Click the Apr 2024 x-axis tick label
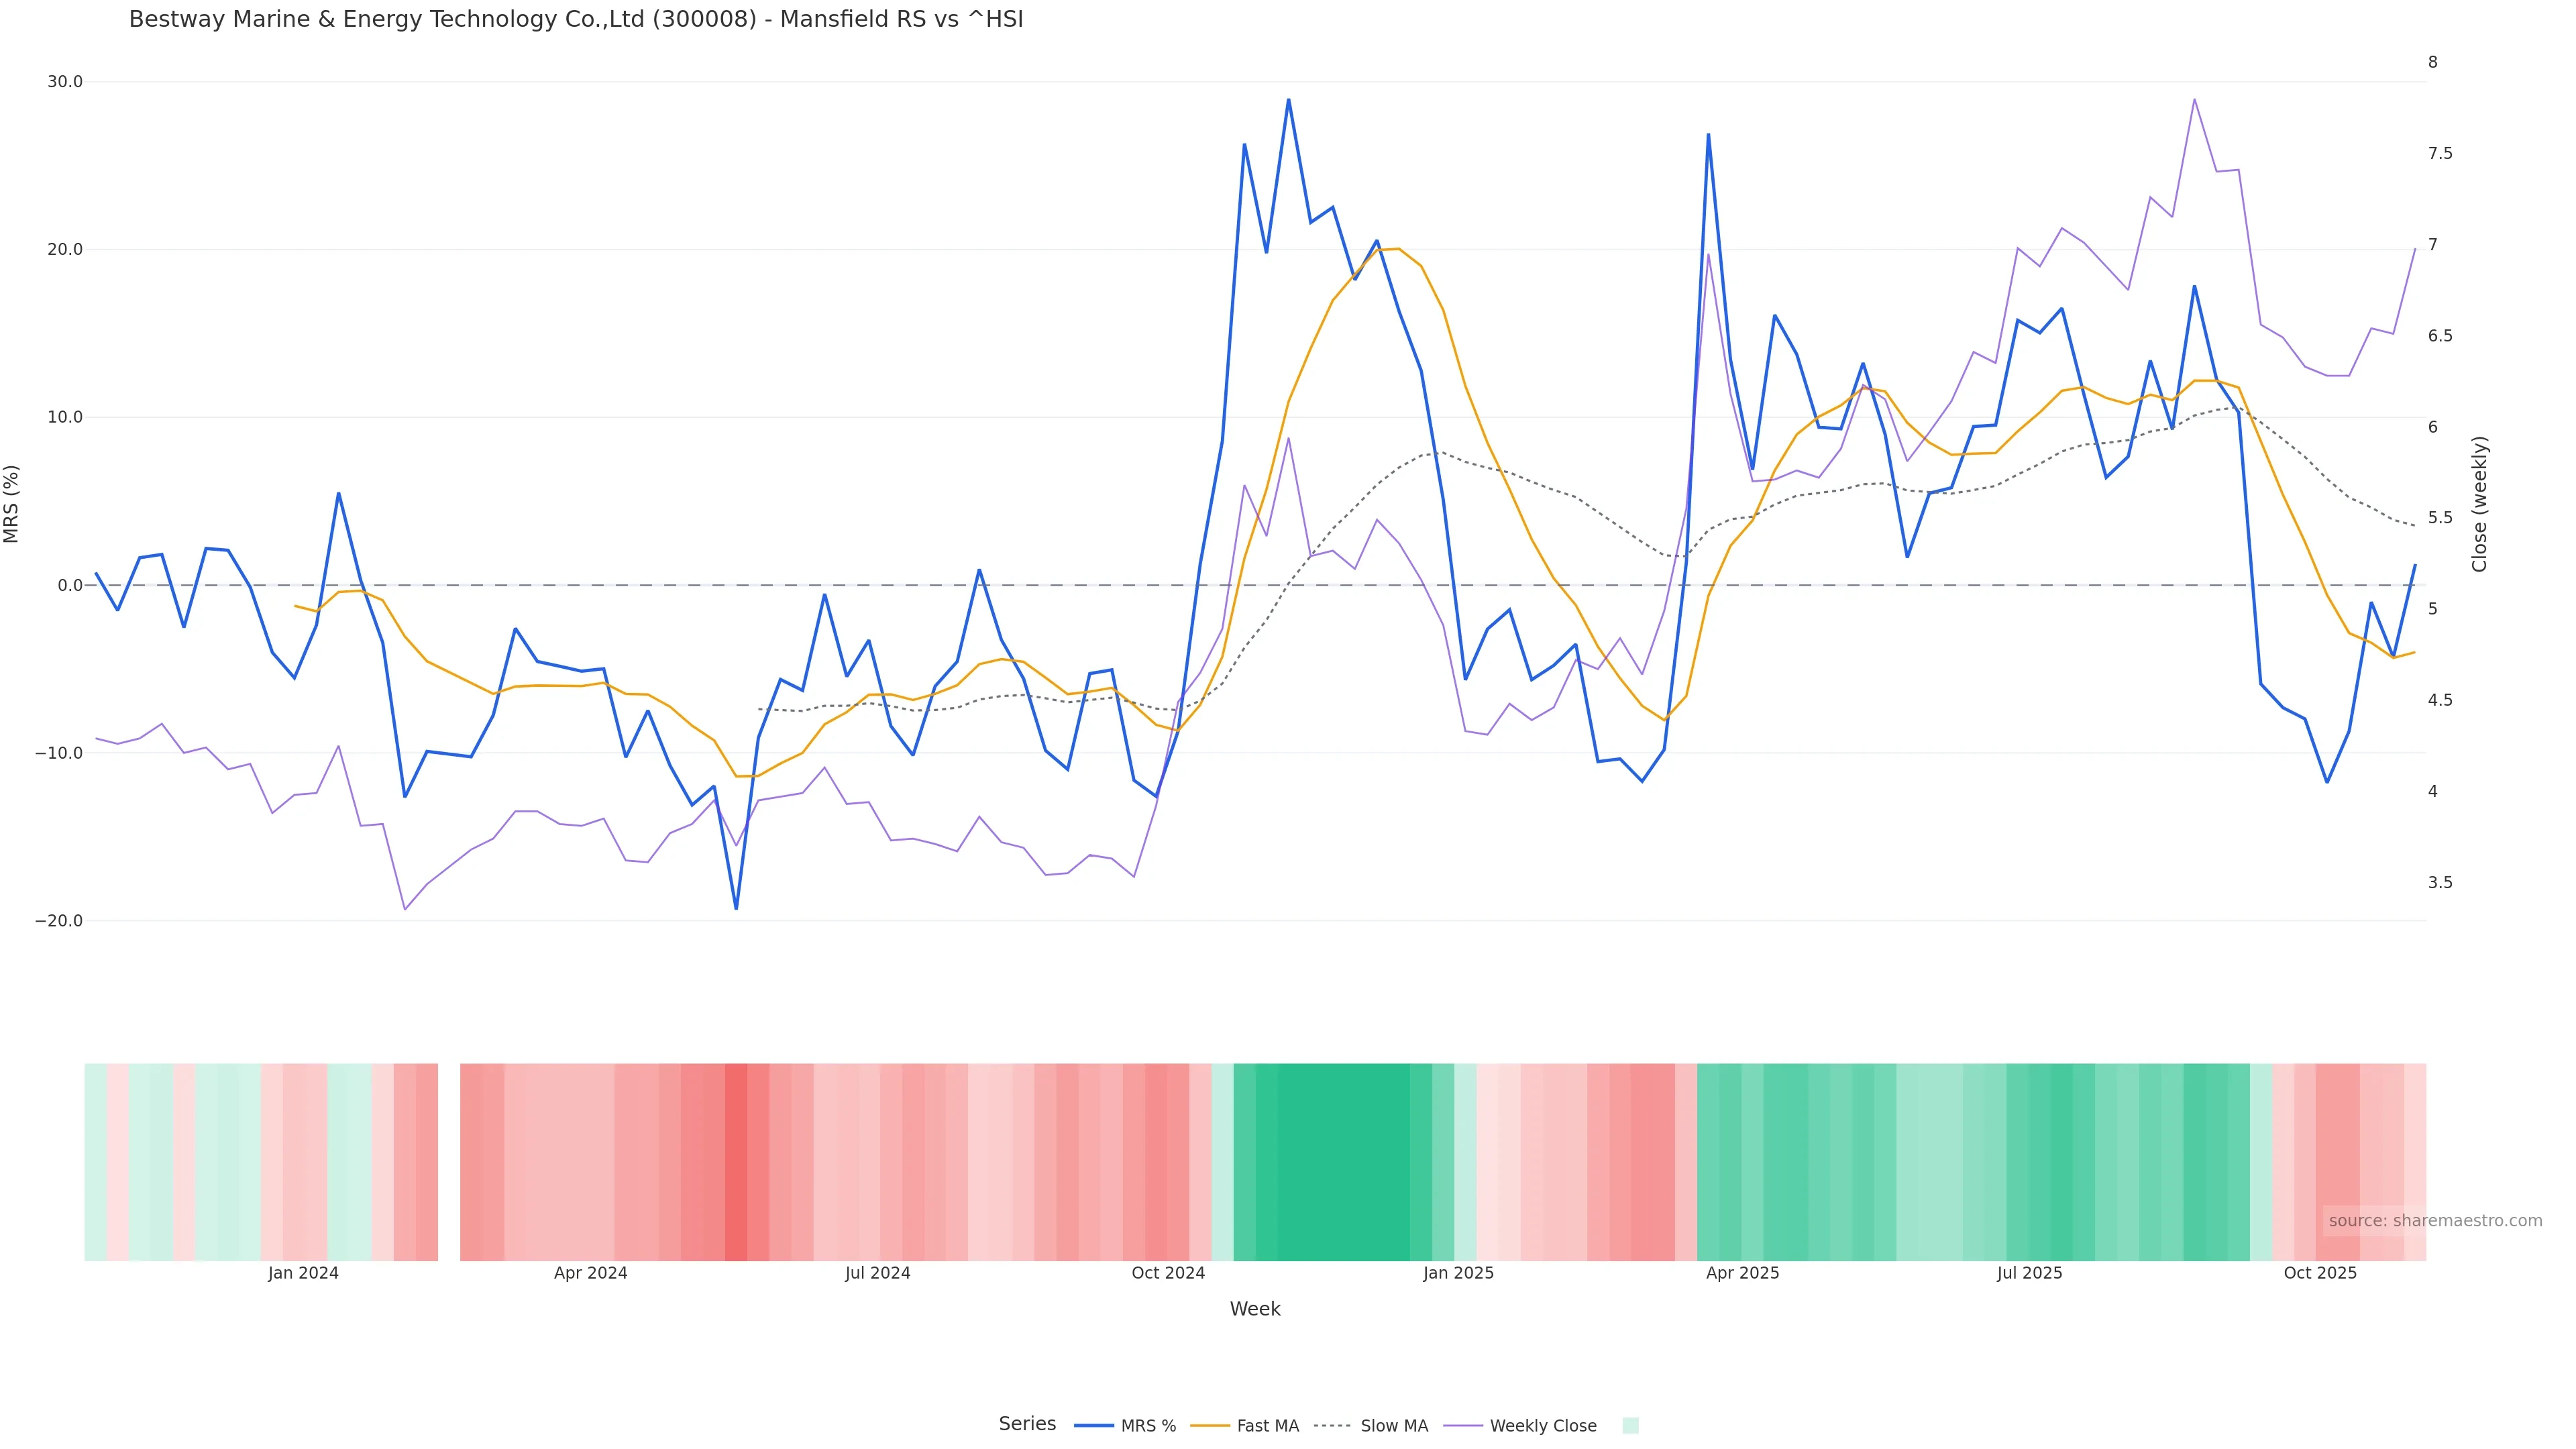The image size is (2576, 1449). click(590, 1273)
